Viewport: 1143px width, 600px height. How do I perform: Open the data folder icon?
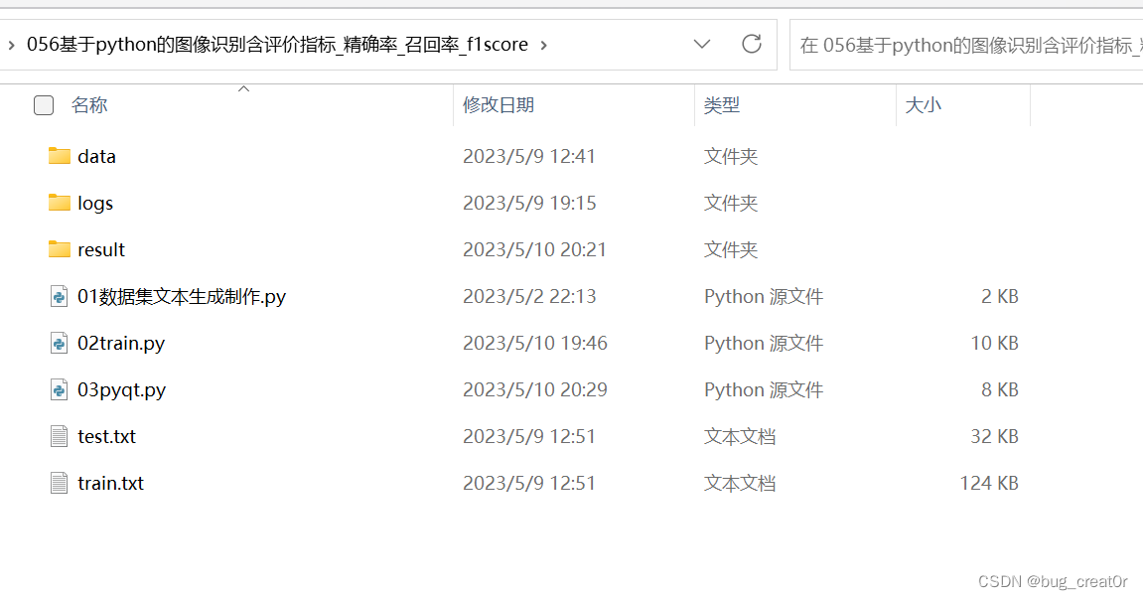[59, 156]
